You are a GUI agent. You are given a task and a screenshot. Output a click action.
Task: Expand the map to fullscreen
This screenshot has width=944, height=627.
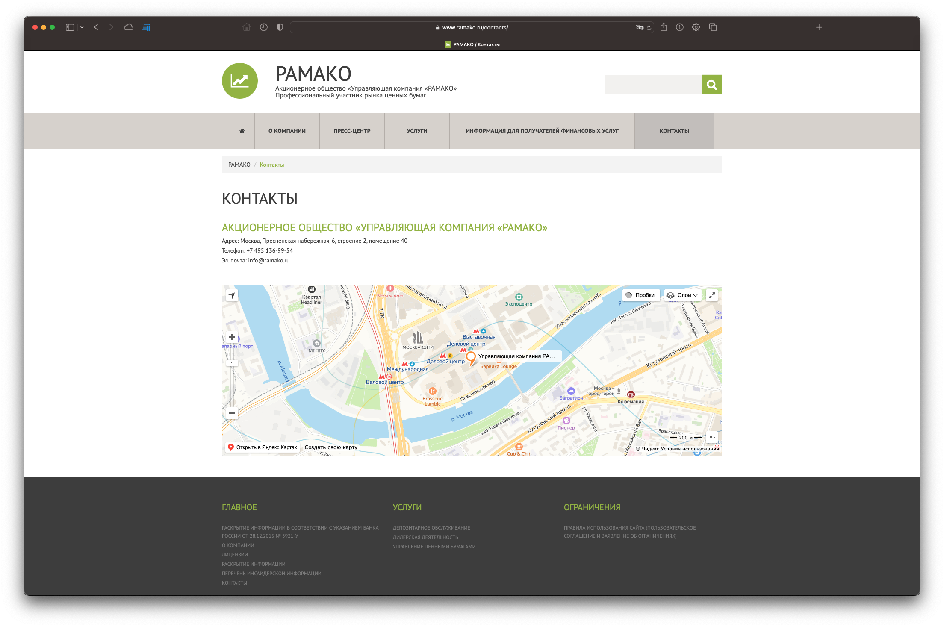pos(711,295)
